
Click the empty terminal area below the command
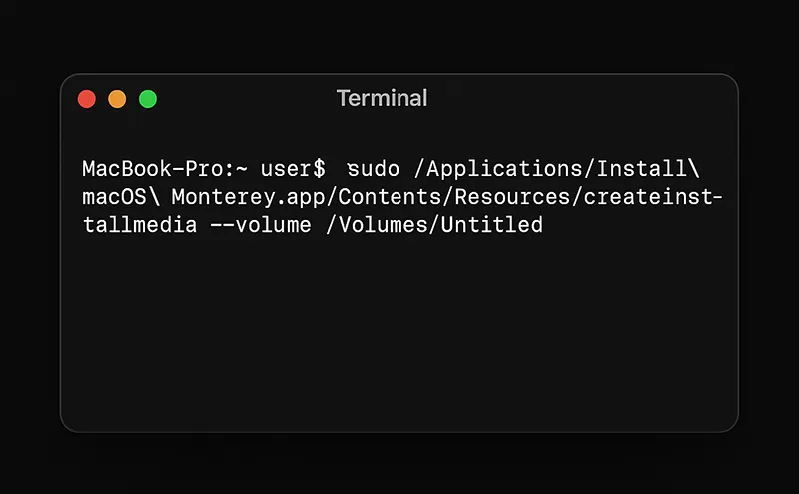pos(399,339)
